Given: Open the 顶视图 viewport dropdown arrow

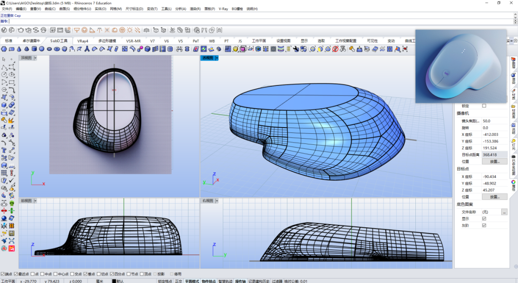Looking at the screenshot, I should coord(35,58).
